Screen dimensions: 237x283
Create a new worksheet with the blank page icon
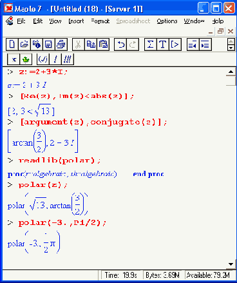point(12,44)
